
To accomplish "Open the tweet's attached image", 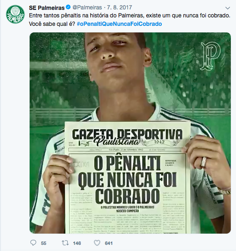I will [130, 133].
